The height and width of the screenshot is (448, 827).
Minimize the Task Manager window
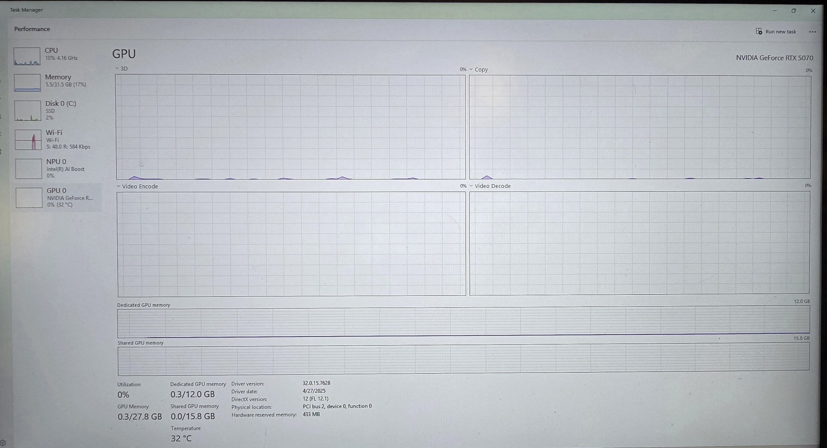pos(774,10)
